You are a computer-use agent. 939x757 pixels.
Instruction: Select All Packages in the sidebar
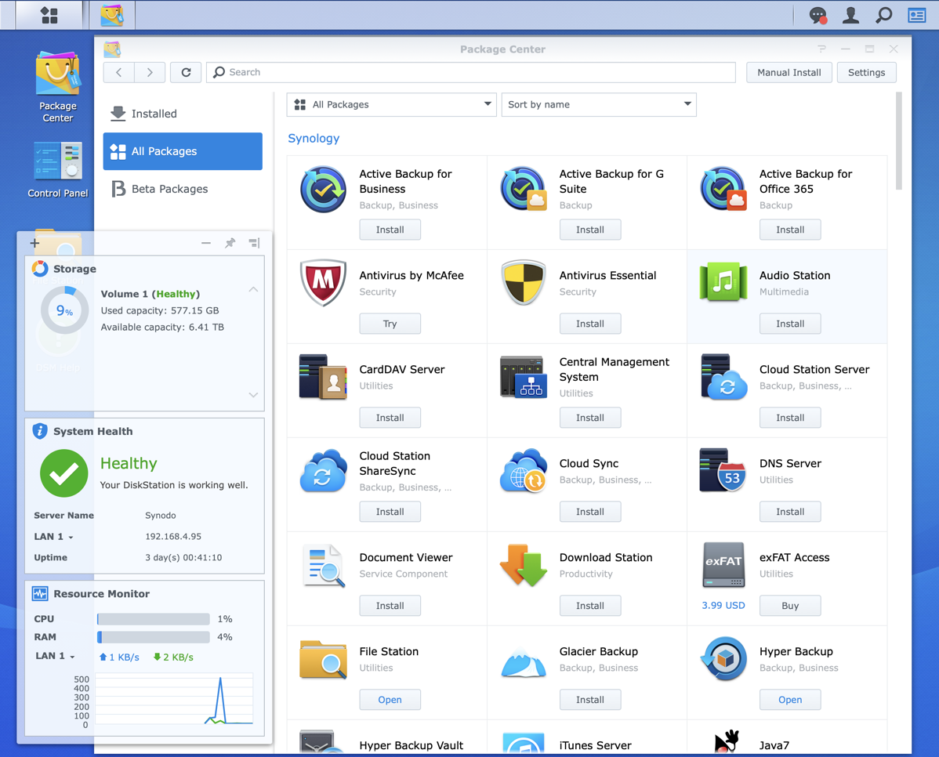(183, 151)
